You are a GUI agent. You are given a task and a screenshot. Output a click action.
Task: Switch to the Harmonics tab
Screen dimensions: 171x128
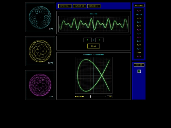94,6
